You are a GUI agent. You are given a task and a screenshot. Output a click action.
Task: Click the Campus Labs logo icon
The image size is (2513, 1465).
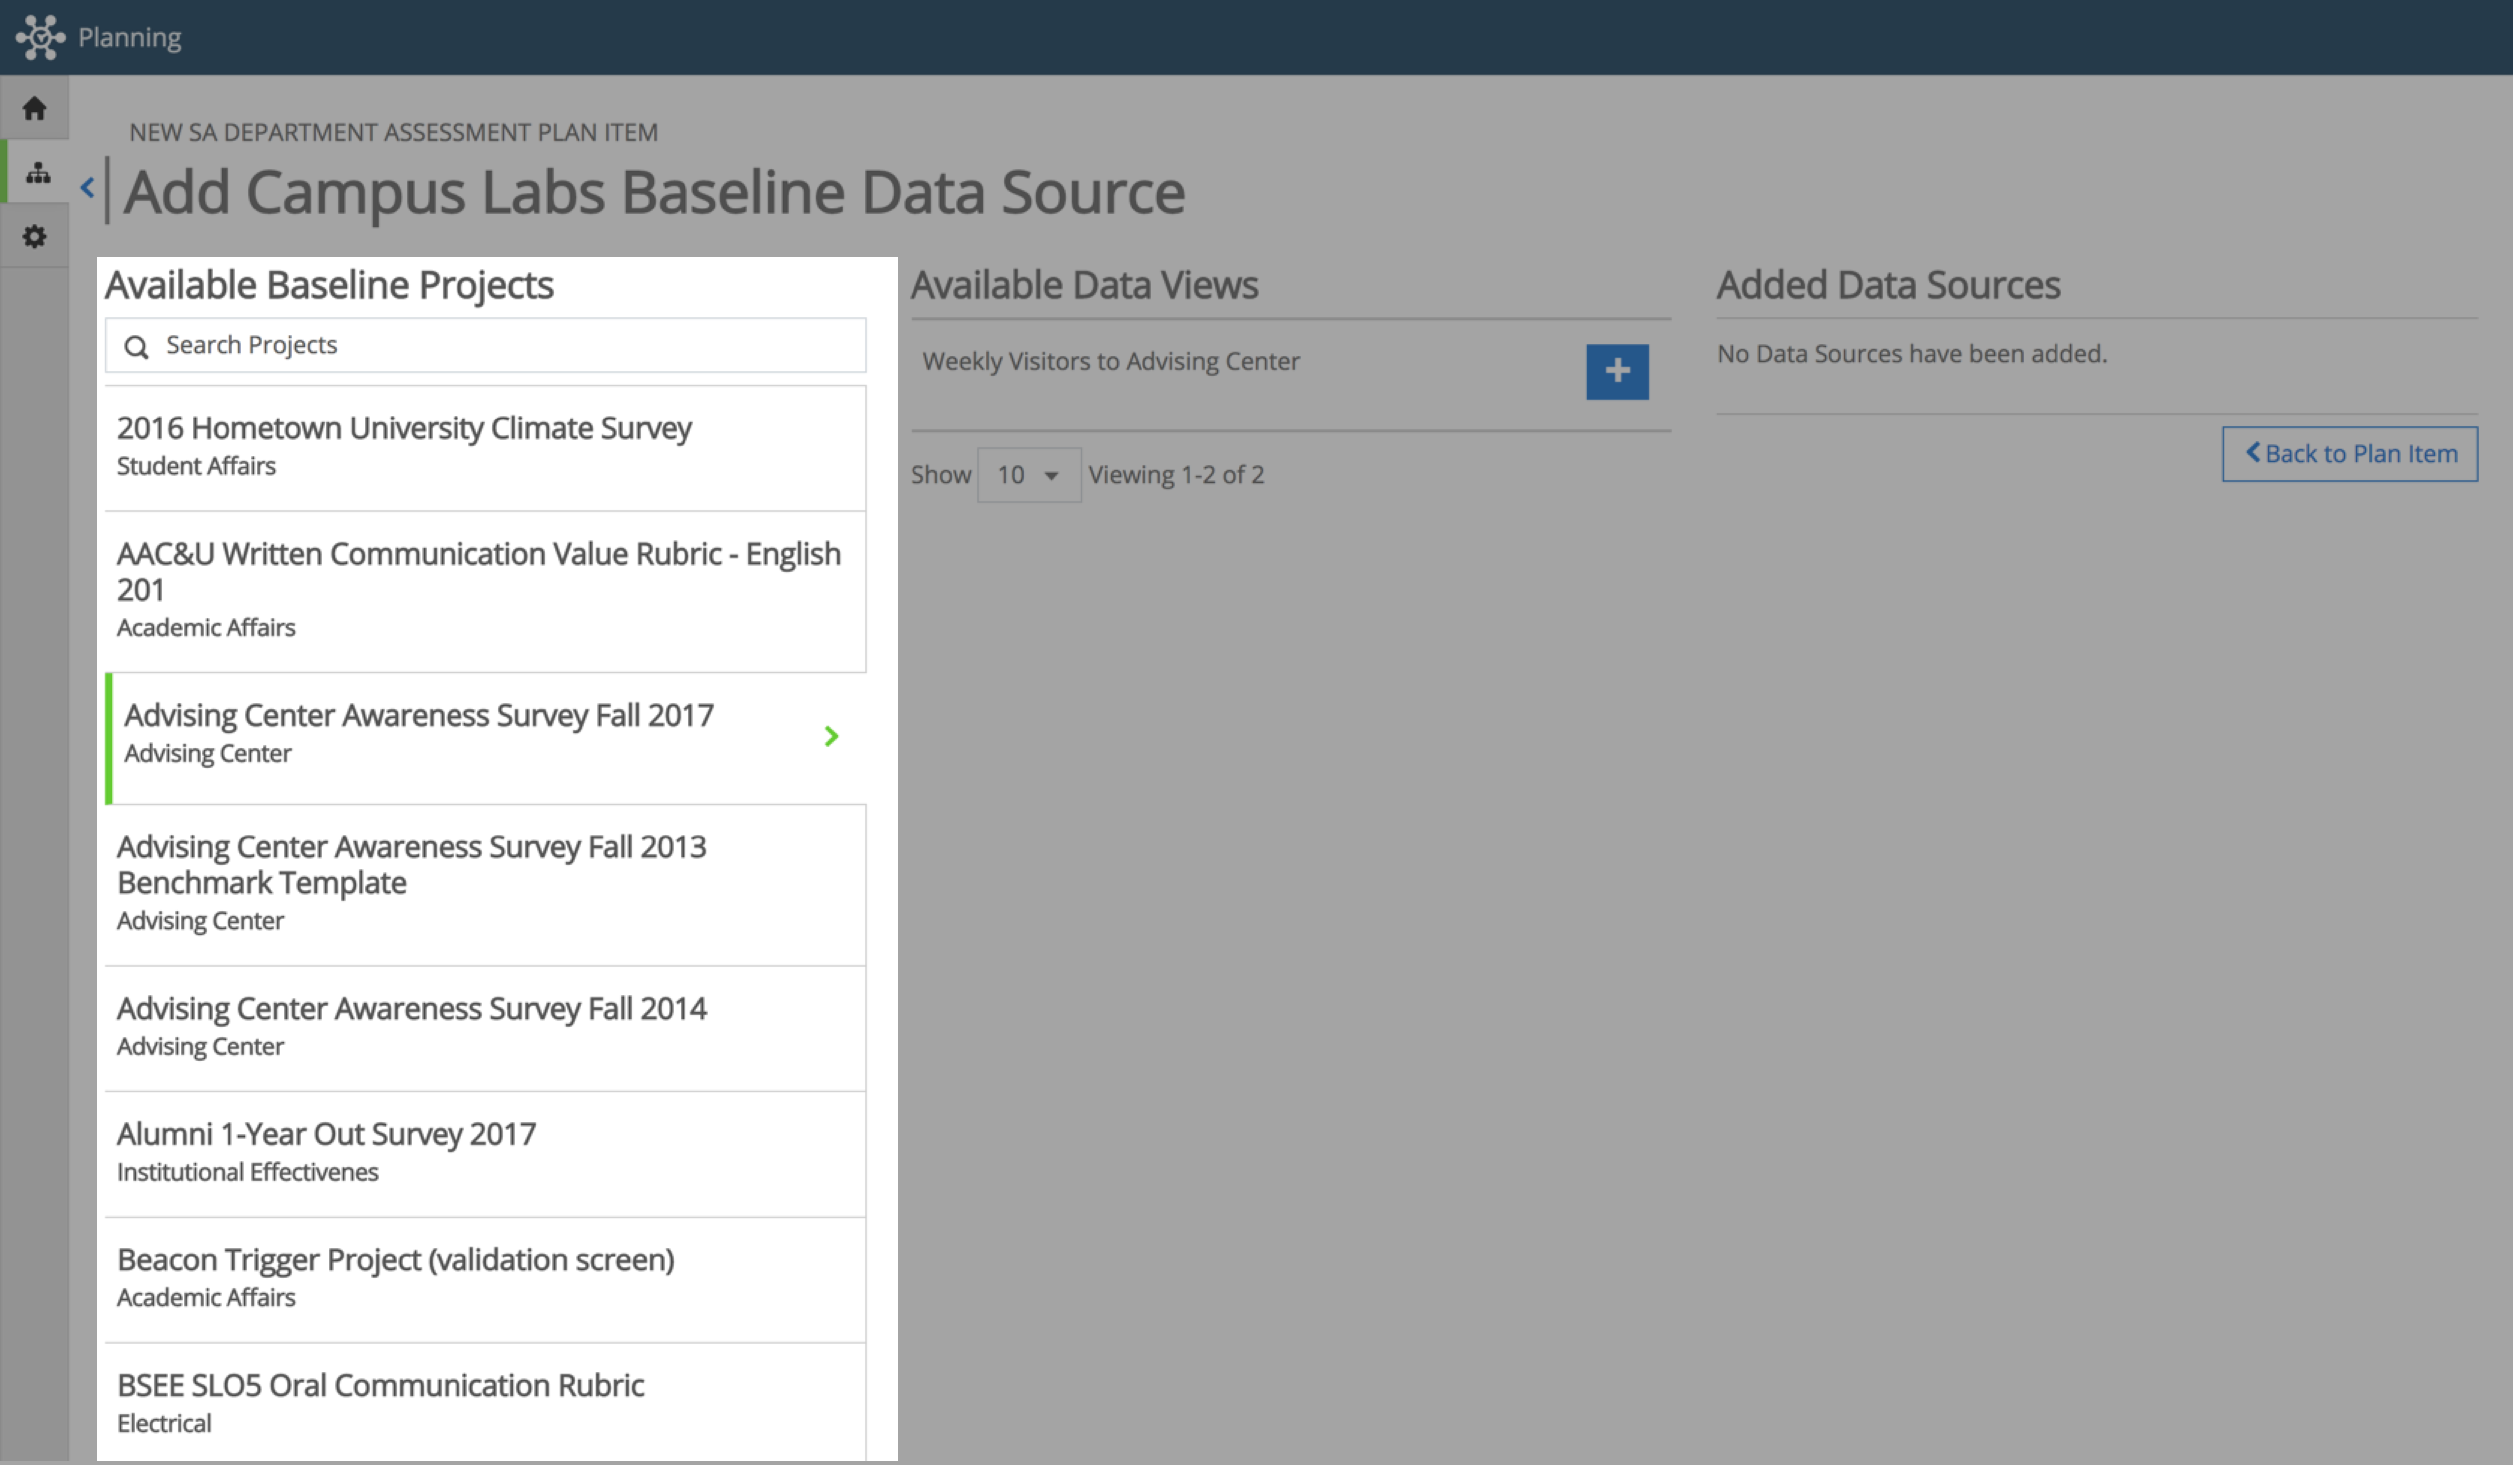tap(40, 37)
